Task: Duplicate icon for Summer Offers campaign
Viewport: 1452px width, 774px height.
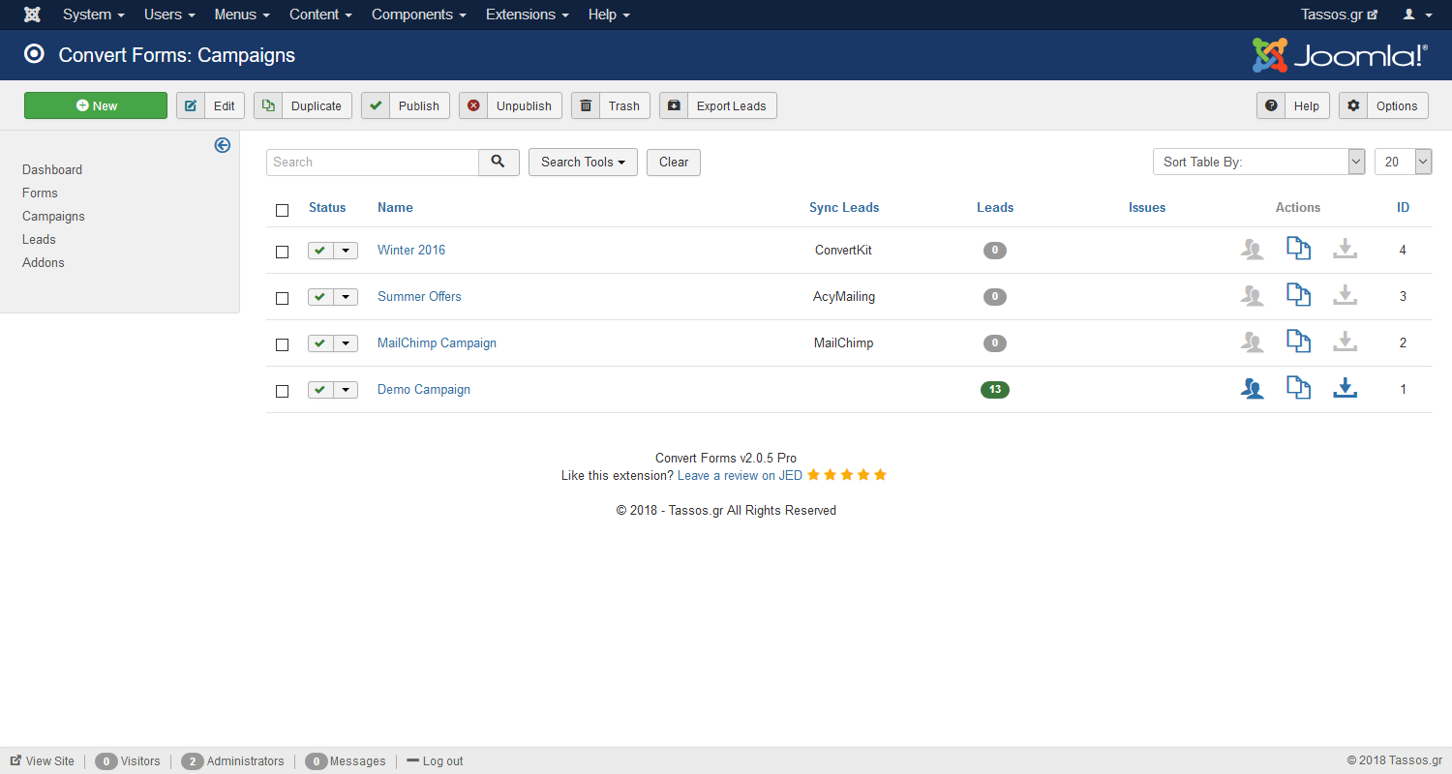Action: pos(1298,295)
